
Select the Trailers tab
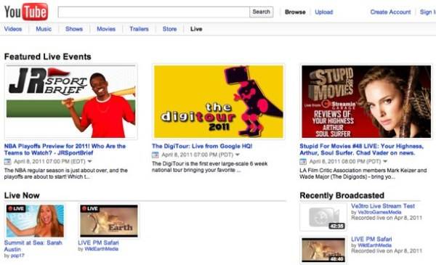point(139,29)
